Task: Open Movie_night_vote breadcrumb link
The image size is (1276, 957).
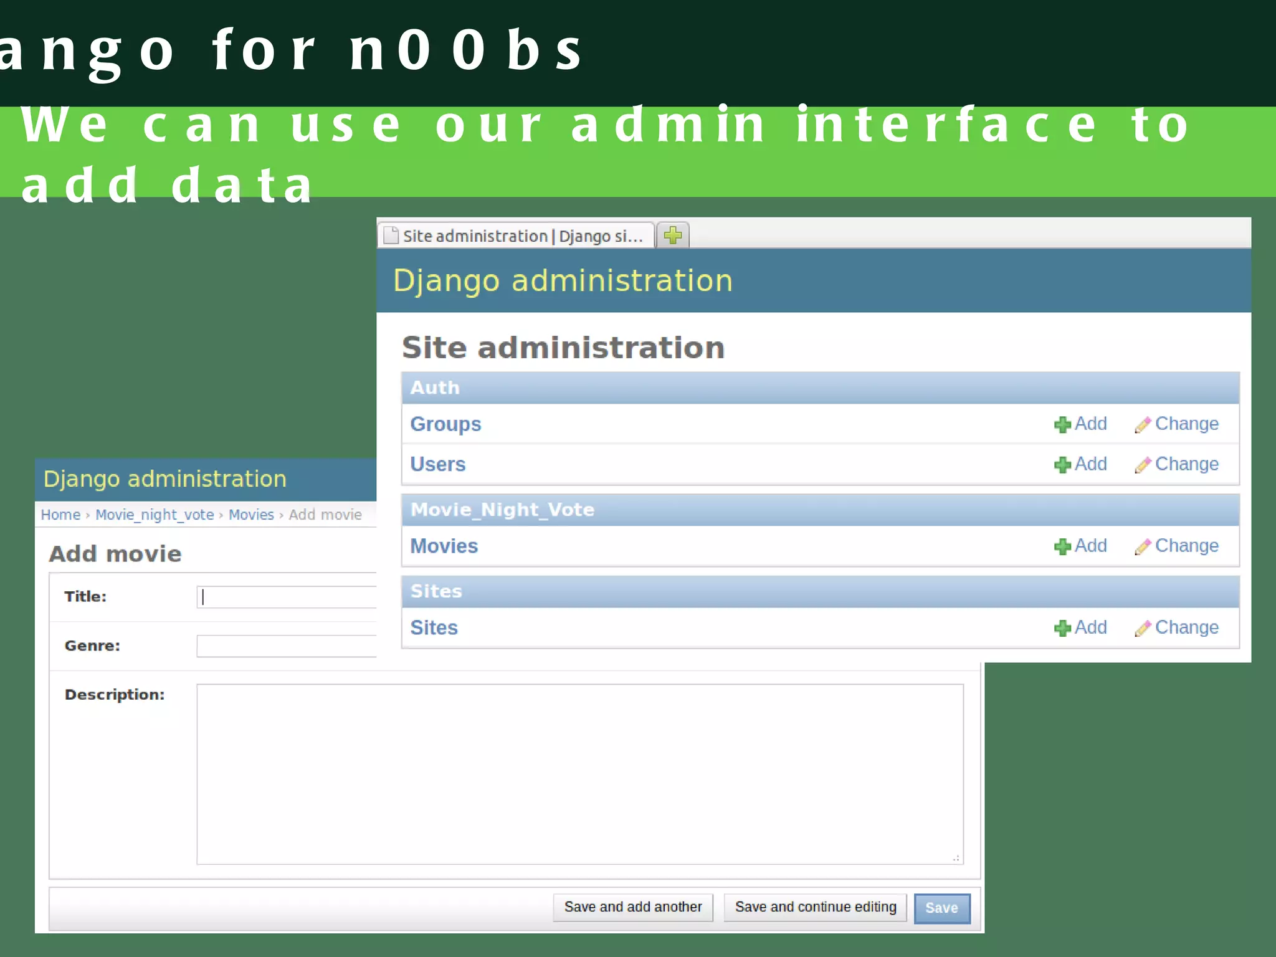Action: [155, 515]
